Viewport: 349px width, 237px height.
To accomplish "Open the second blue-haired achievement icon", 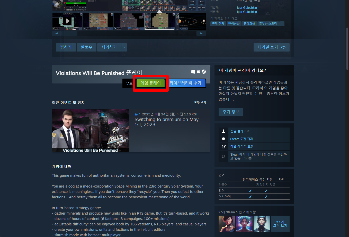I will 244,224.
